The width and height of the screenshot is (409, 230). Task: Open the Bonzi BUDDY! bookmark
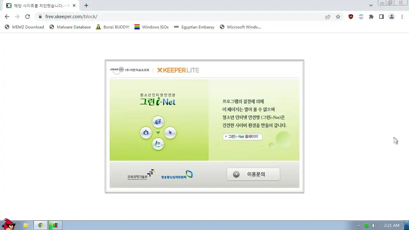(113, 27)
